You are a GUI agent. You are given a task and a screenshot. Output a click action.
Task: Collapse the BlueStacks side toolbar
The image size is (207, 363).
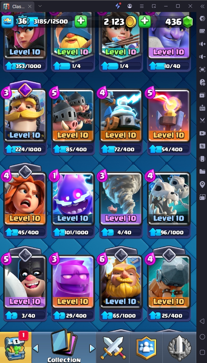[202, 6]
